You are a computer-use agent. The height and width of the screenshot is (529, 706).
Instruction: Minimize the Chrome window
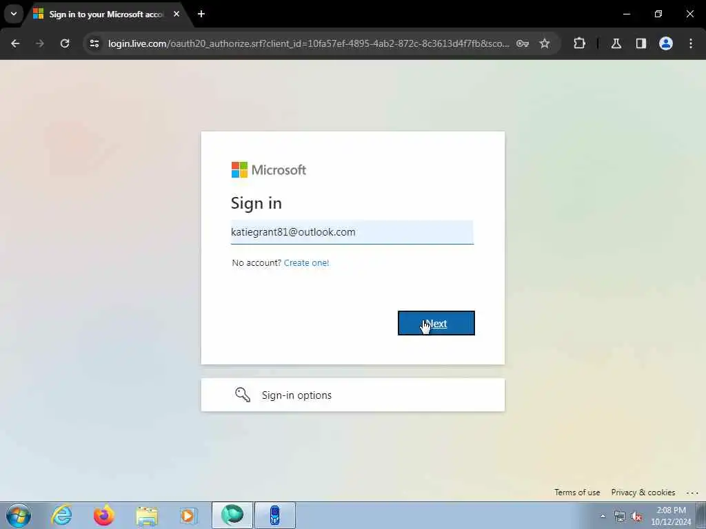(x=627, y=14)
